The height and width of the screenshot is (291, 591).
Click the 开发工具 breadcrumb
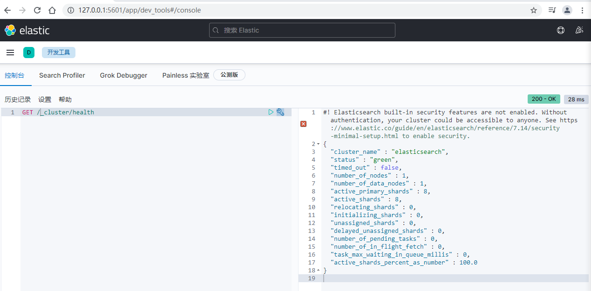[x=59, y=53]
